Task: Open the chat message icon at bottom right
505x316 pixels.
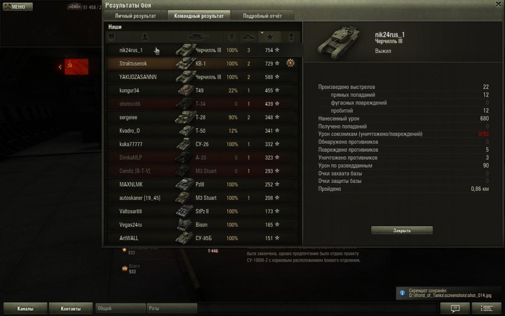Action: point(454,308)
